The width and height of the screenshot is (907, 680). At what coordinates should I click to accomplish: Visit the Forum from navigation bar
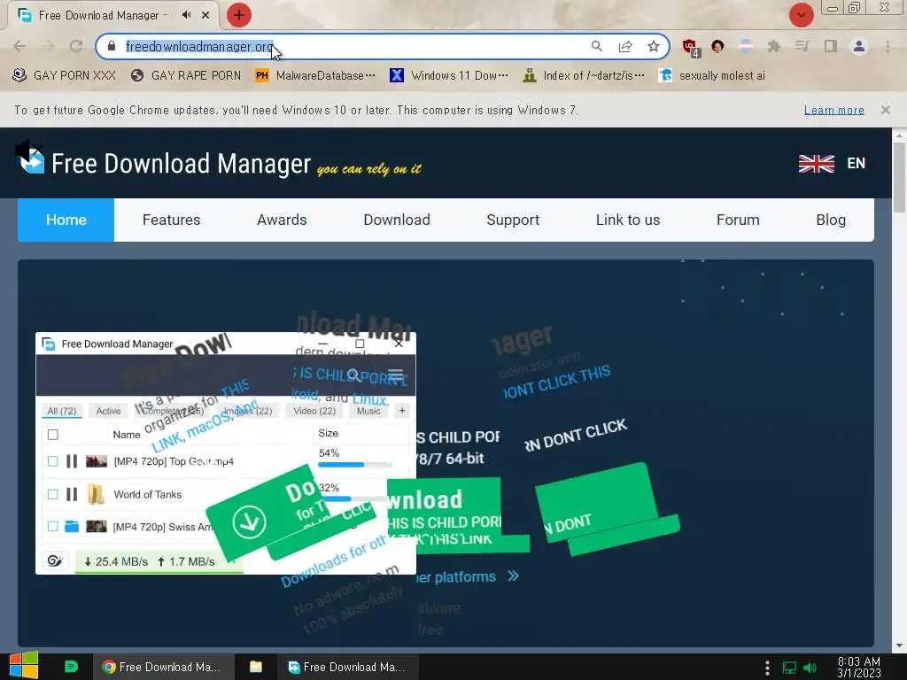738,220
